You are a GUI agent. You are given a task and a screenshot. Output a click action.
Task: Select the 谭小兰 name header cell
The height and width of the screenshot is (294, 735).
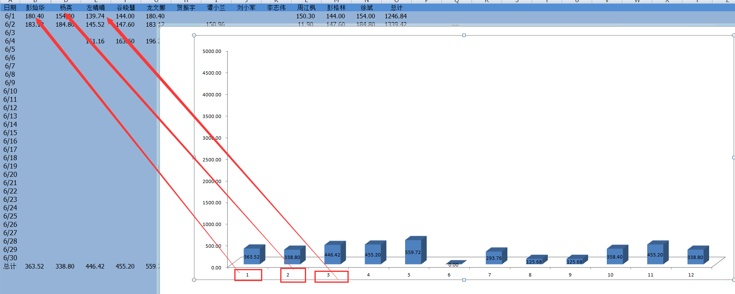(x=216, y=8)
